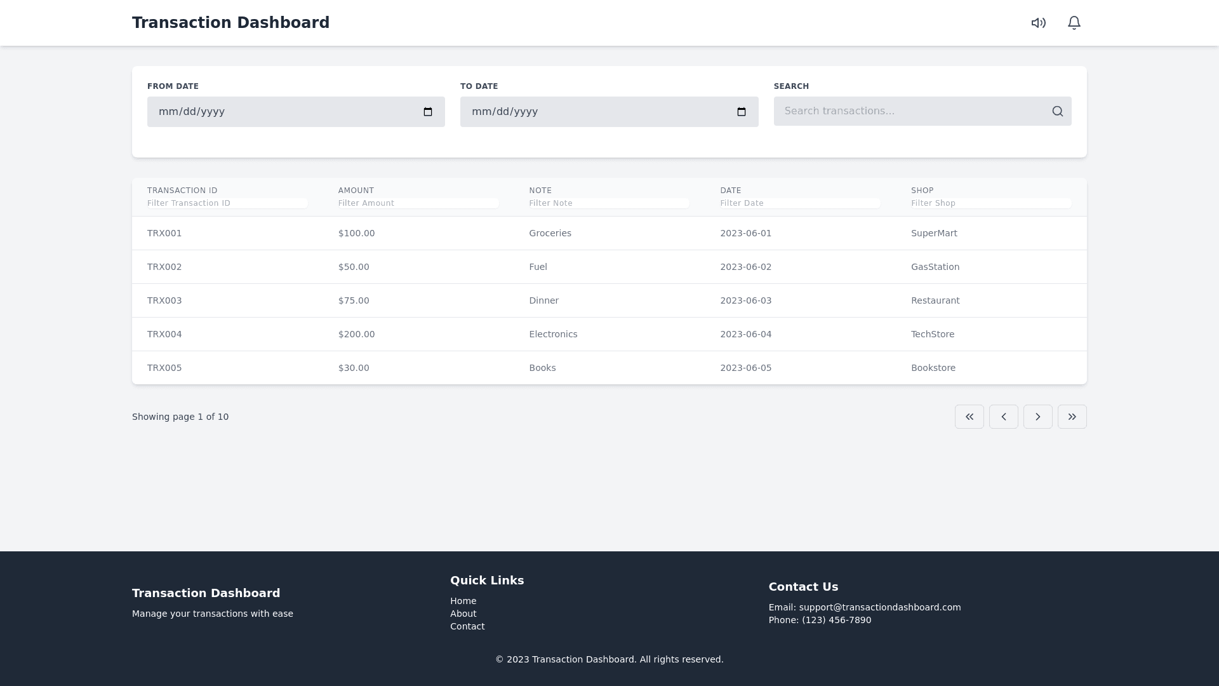Click the Filter Transaction ID input

[x=227, y=203]
